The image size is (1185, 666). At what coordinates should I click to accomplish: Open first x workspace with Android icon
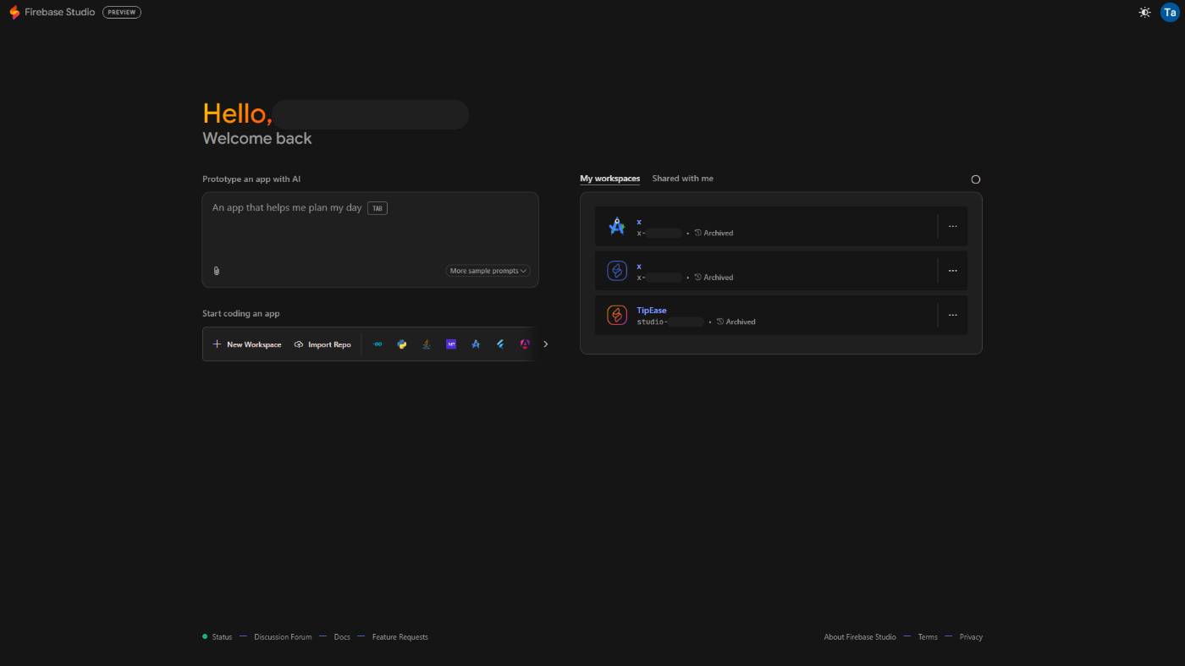click(x=781, y=227)
